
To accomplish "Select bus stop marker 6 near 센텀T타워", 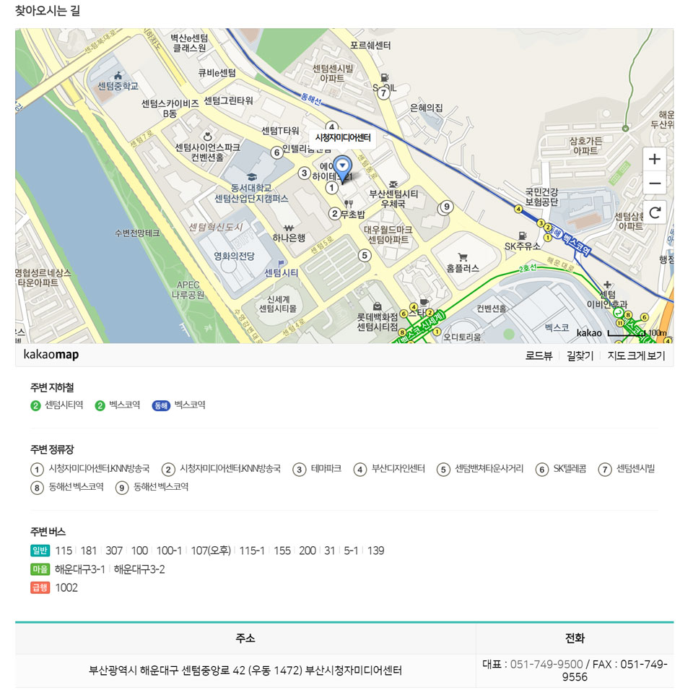I will pos(276,152).
